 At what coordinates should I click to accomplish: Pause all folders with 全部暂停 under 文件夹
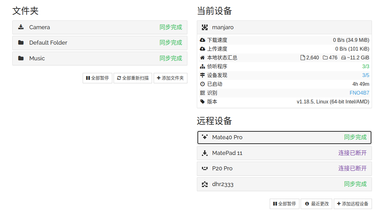tap(97, 78)
